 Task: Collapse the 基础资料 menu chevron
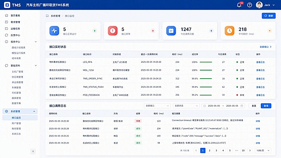[36, 65]
